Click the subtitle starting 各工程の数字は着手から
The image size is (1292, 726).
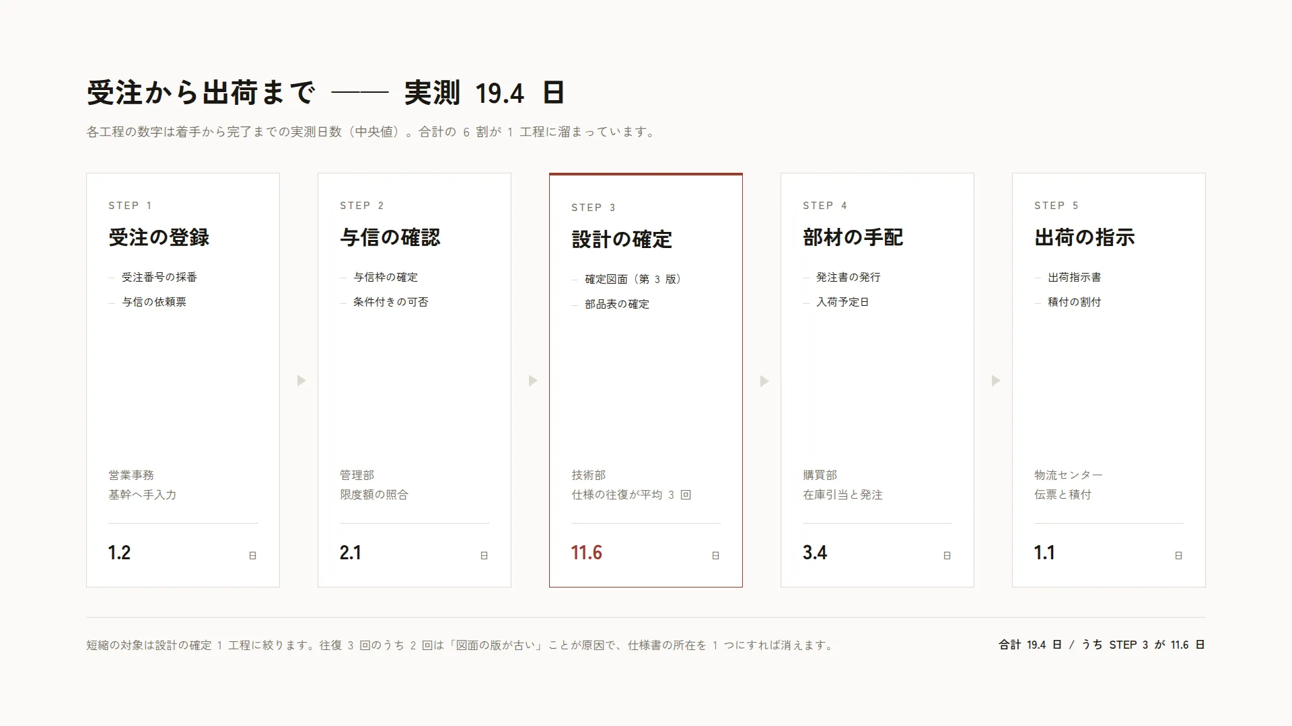click(372, 132)
